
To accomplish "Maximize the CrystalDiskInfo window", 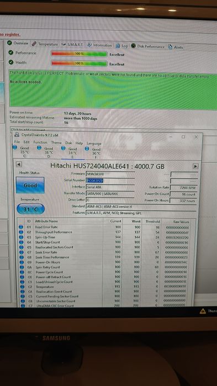I will [183, 136].
